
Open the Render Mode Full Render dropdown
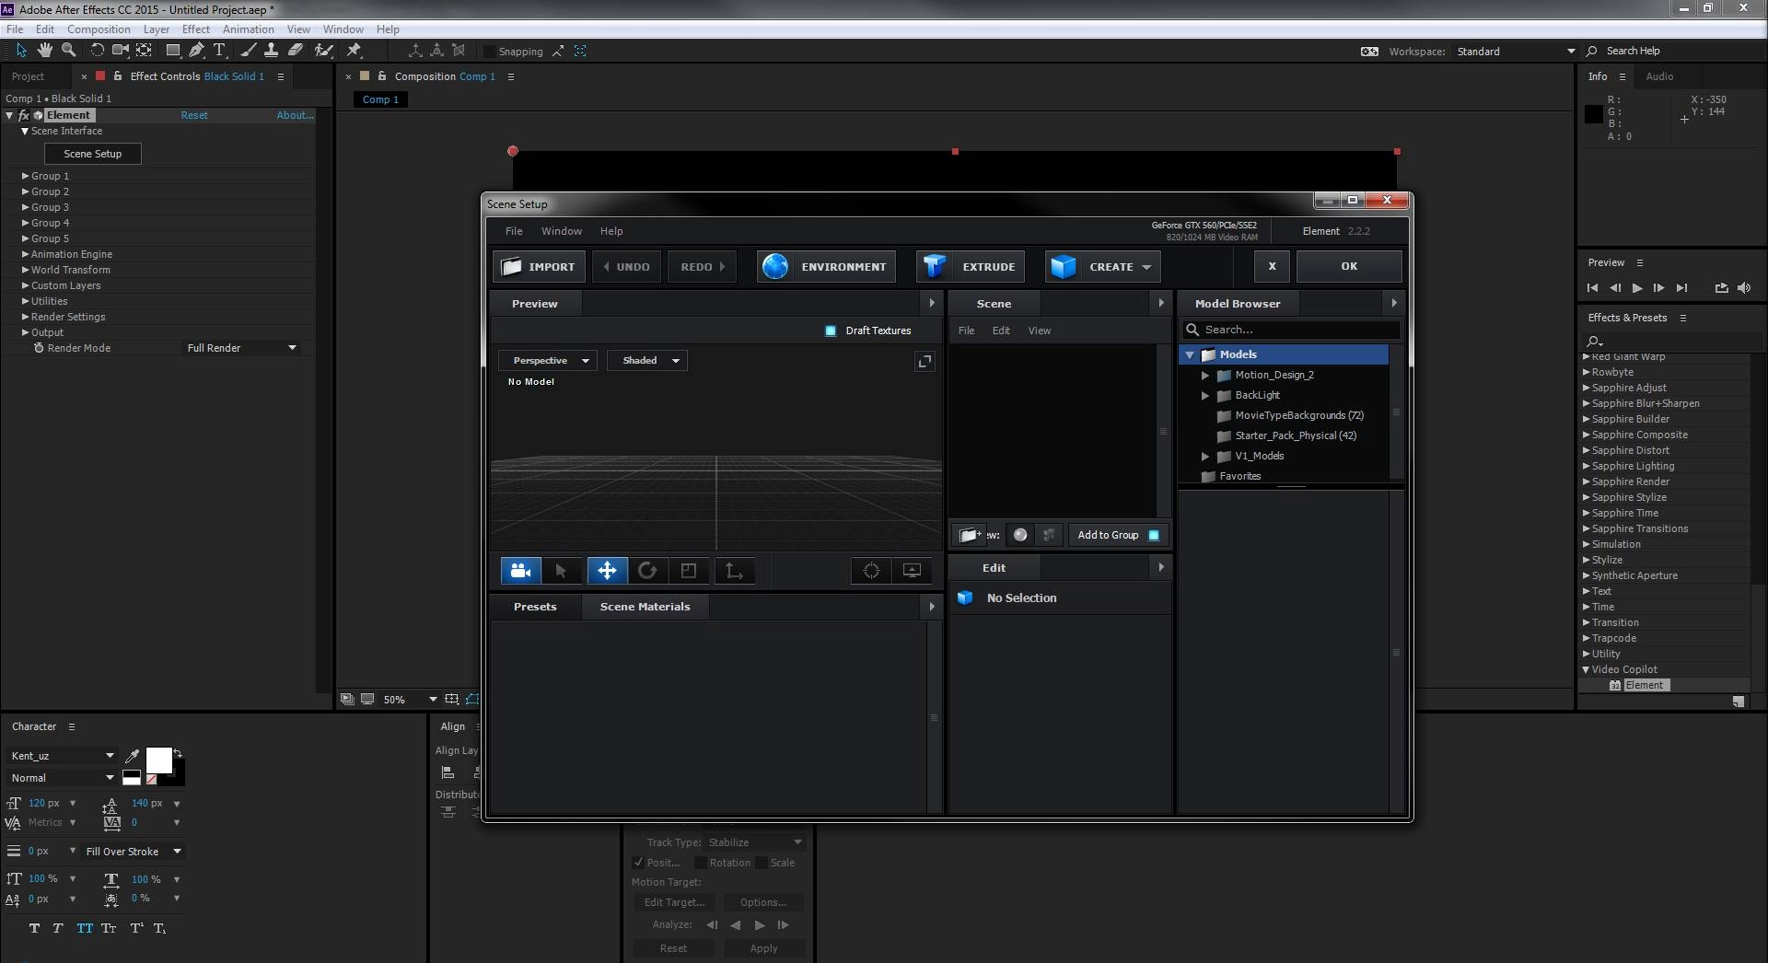click(x=242, y=348)
